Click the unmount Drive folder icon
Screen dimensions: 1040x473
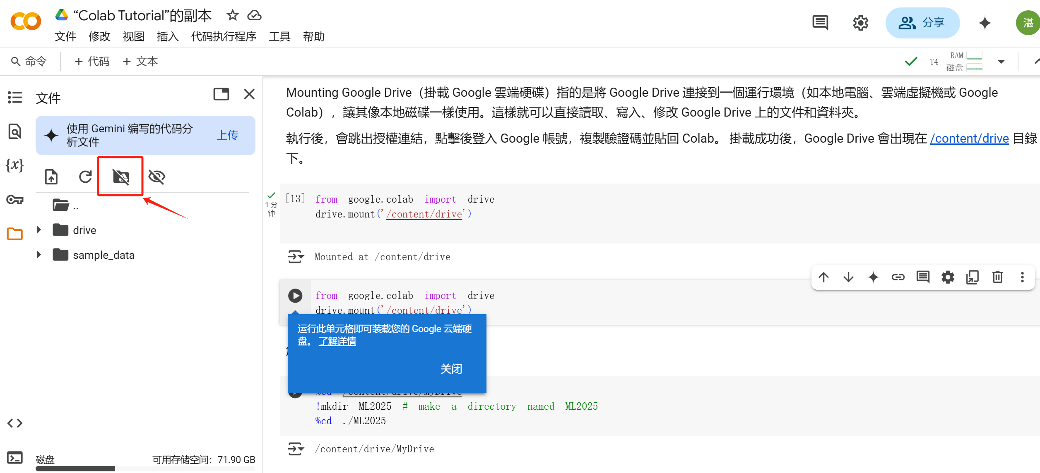[120, 177]
